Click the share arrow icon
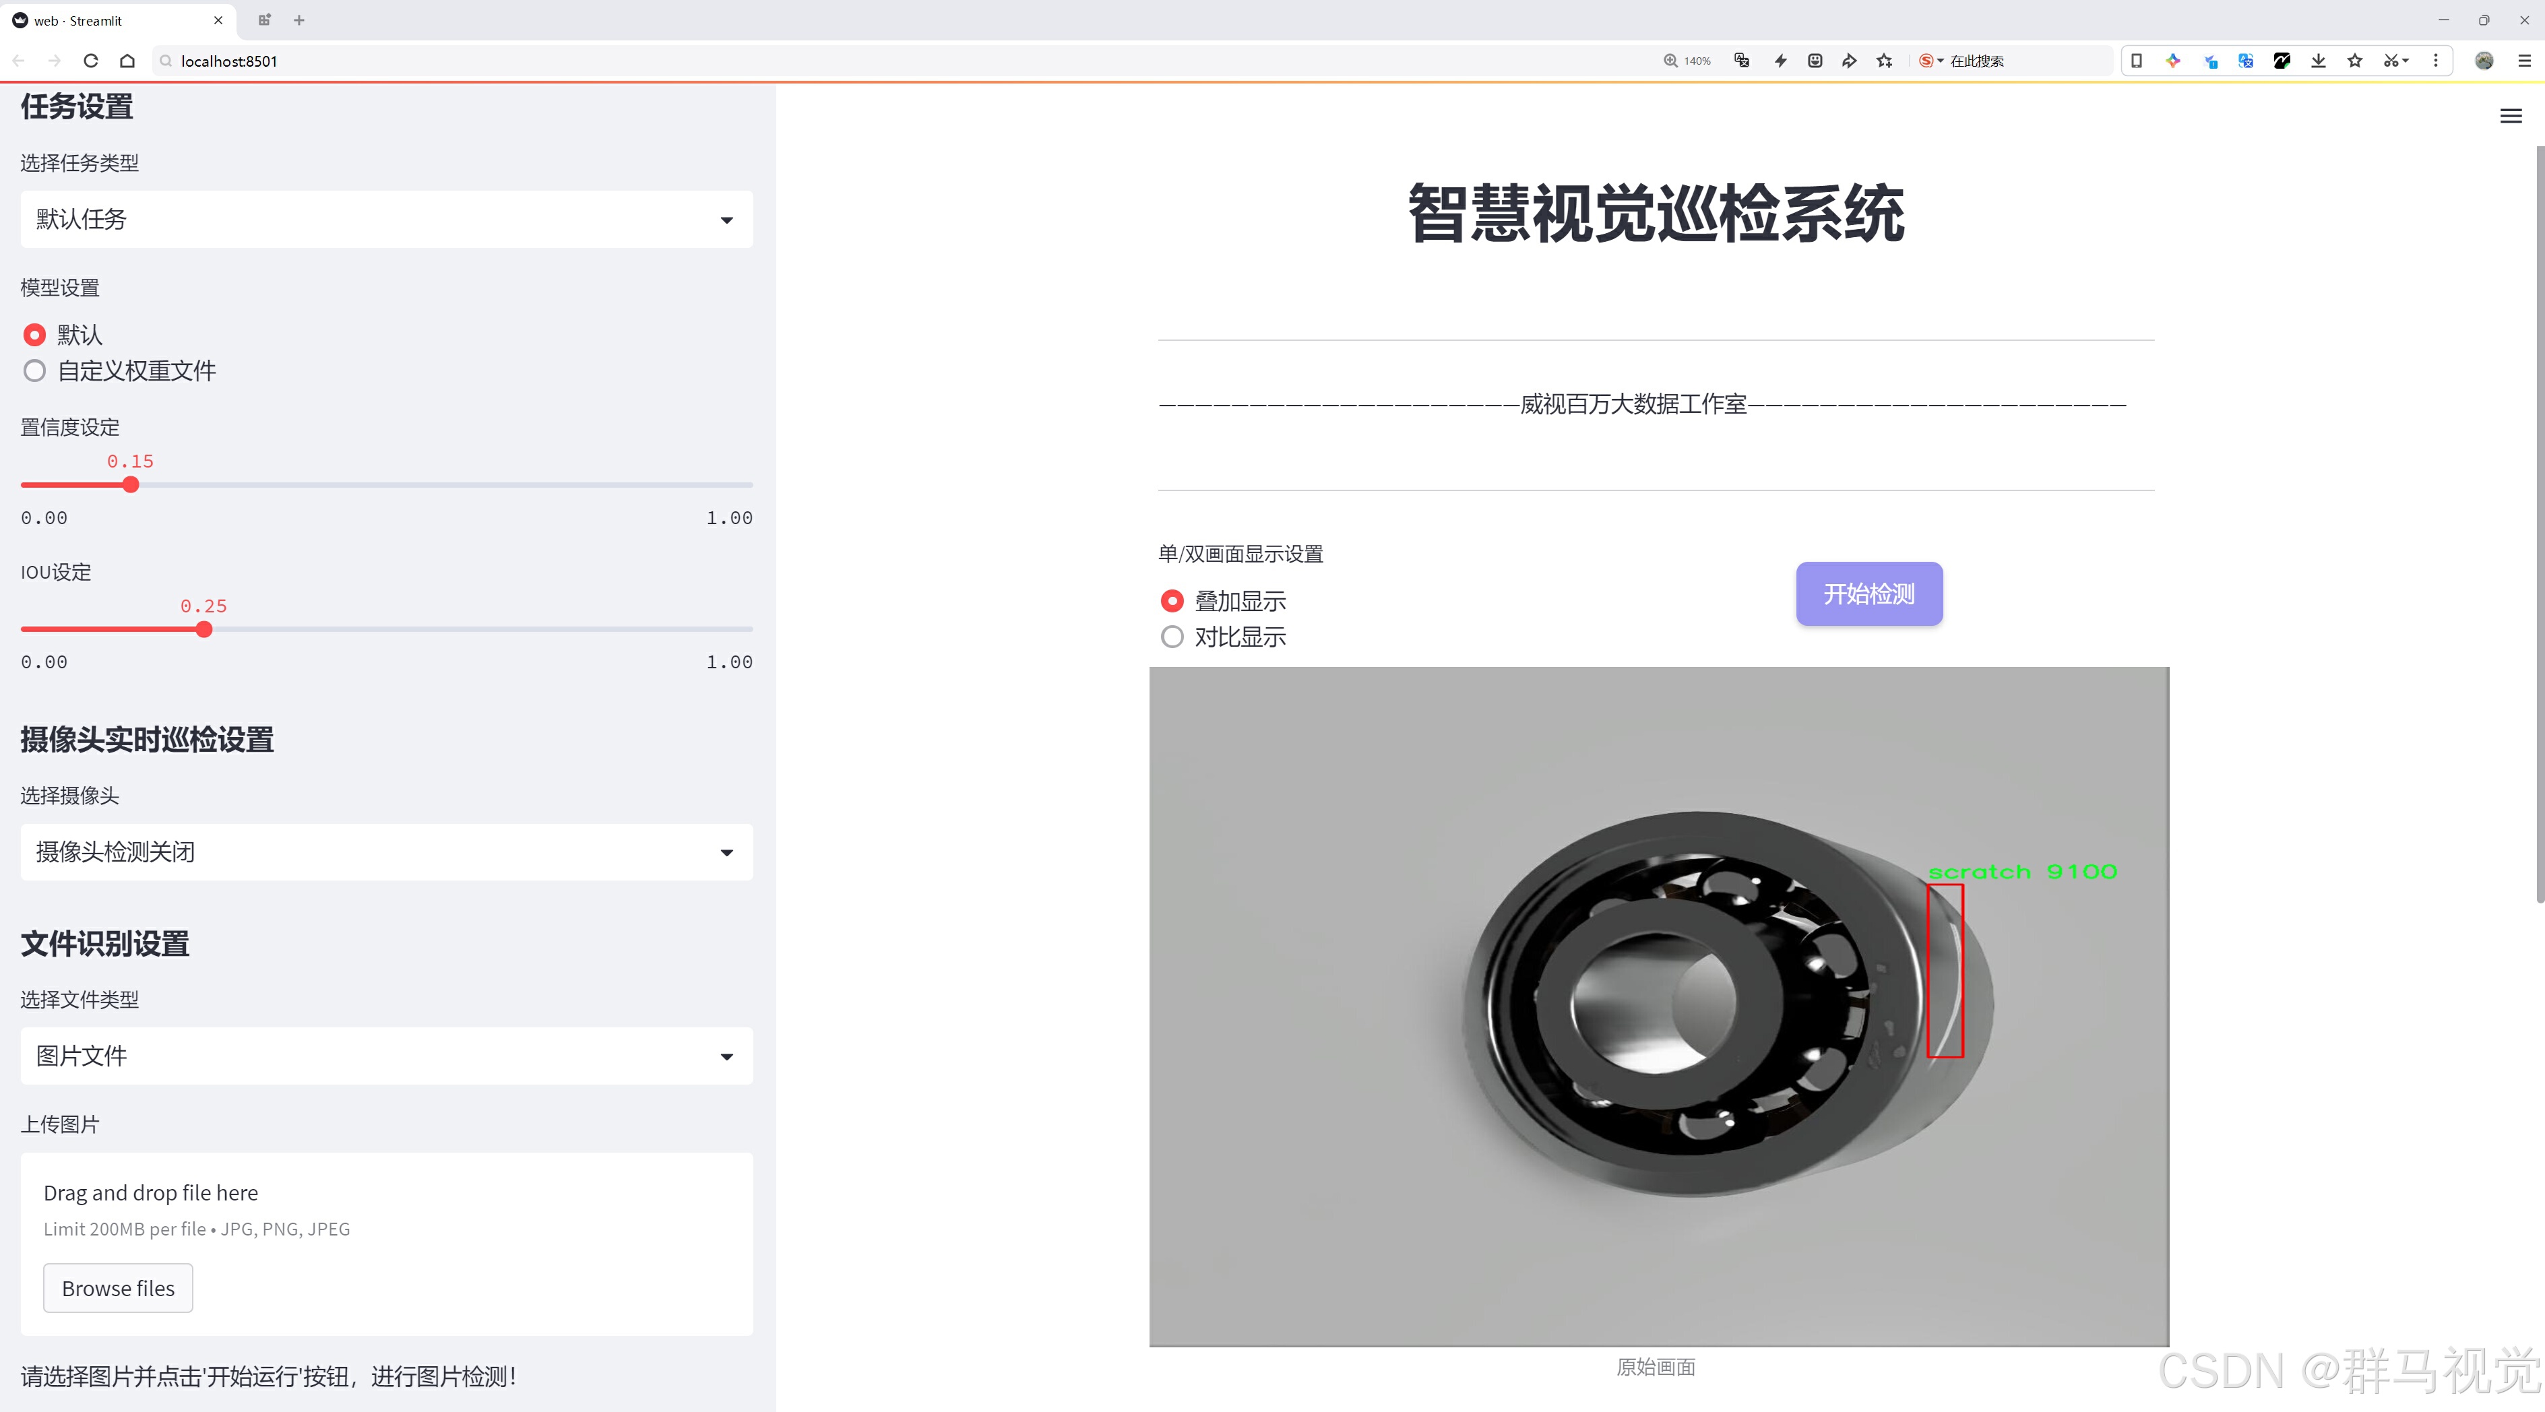The width and height of the screenshot is (2545, 1412). (x=1848, y=61)
